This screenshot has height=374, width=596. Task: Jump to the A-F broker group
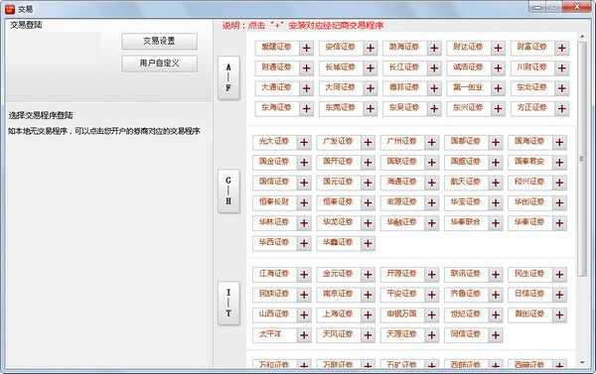228,77
